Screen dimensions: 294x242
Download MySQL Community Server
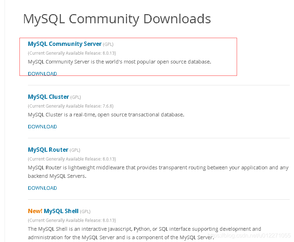(42, 74)
